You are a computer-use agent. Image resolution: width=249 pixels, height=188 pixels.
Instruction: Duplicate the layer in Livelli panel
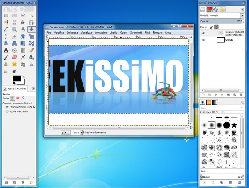click(228, 95)
